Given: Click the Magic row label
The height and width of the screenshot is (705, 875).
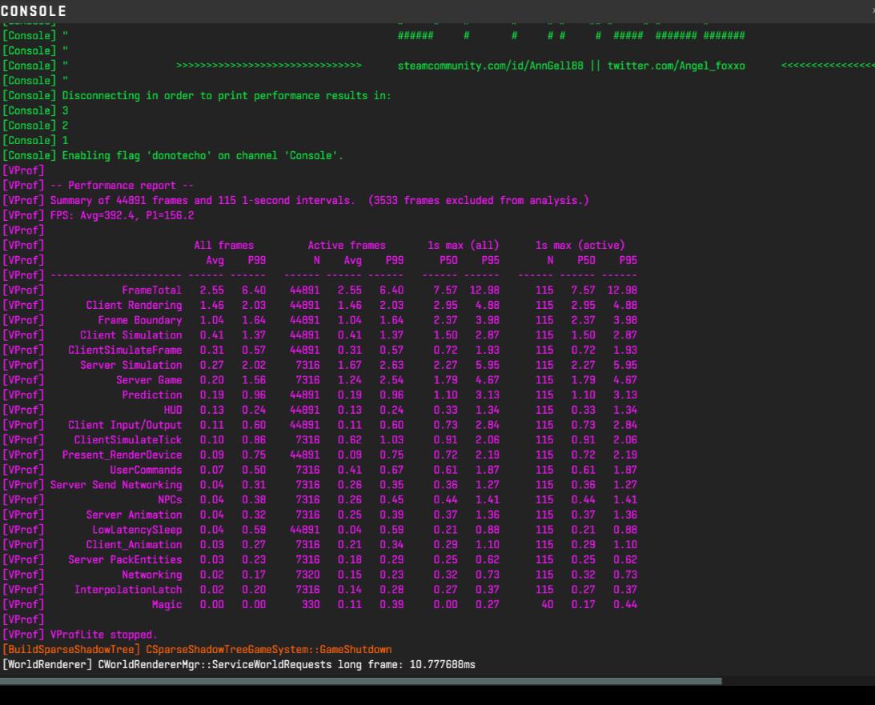Looking at the screenshot, I should pos(167,605).
